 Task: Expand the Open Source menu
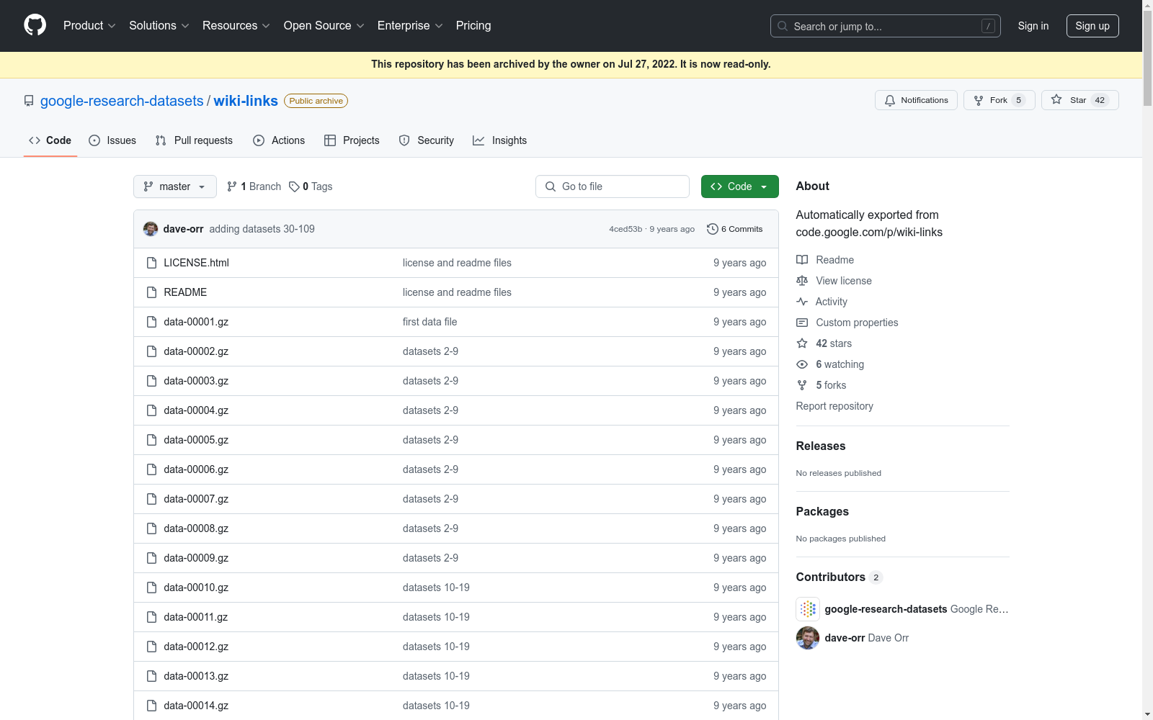(324, 26)
